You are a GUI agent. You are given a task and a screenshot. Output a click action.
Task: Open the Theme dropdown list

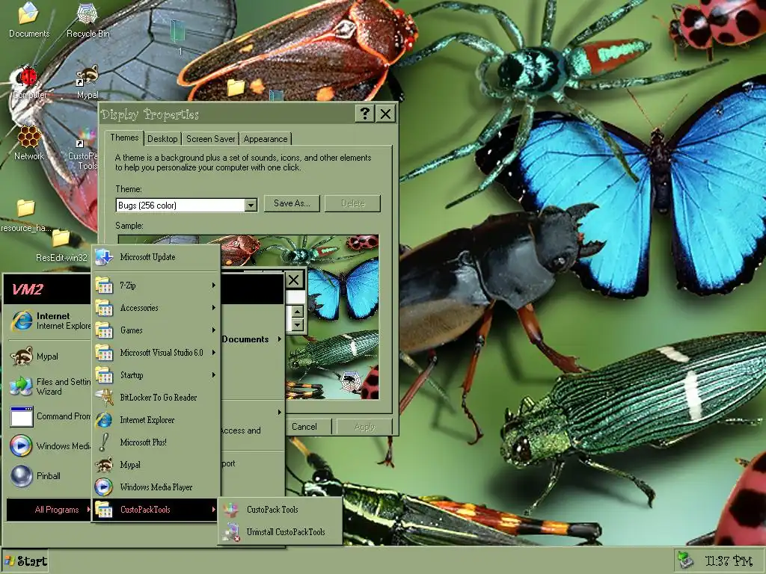point(251,206)
